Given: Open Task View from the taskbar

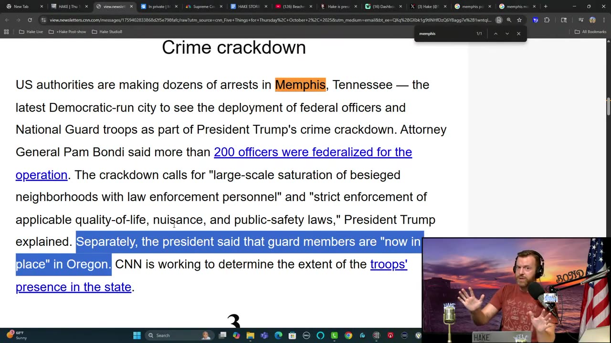Looking at the screenshot, I should [222, 335].
